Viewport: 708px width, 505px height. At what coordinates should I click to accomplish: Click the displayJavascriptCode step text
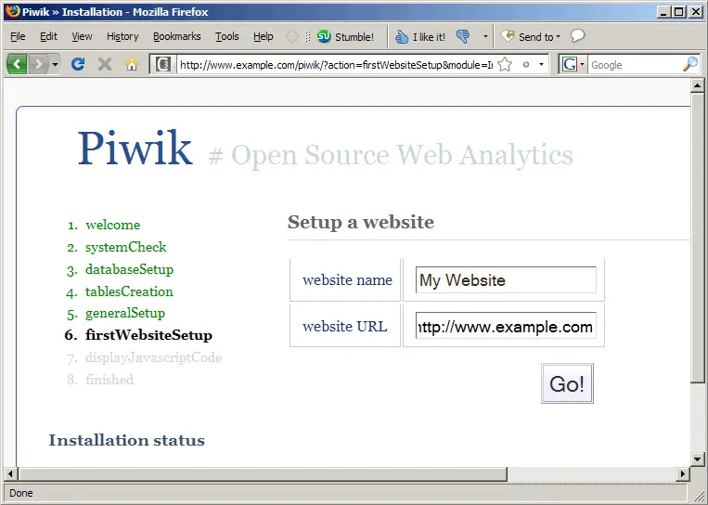click(x=153, y=357)
